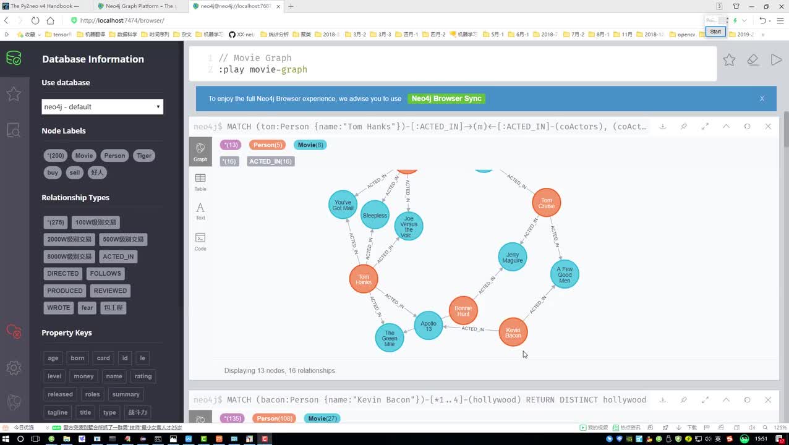789x445 pixels.
Task: Select the fear relationship type
Action: click(87, 307)
